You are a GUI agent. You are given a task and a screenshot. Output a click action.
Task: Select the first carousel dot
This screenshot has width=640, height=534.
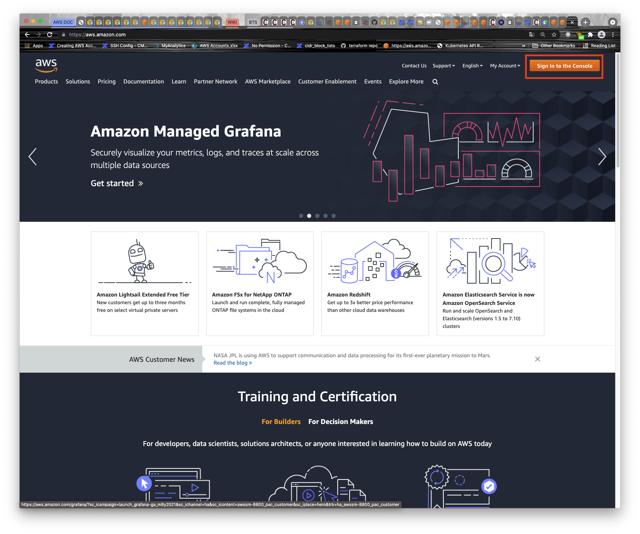pyautogui.click(x=301, y=216)
